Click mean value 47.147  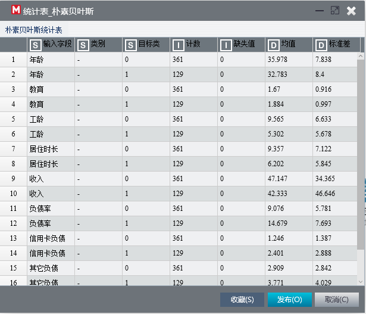[x=277, y=179]
